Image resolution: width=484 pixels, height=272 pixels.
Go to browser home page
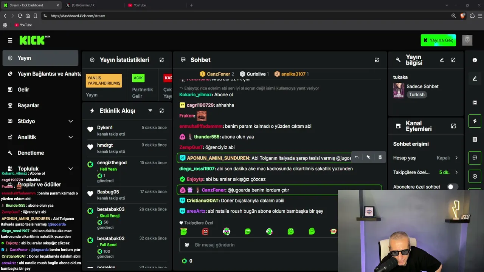pos(28,16)
